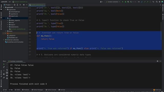This screenshot has height=92, width=164.
Task: Open the Database side panel on the right
Action: point(163,8)
